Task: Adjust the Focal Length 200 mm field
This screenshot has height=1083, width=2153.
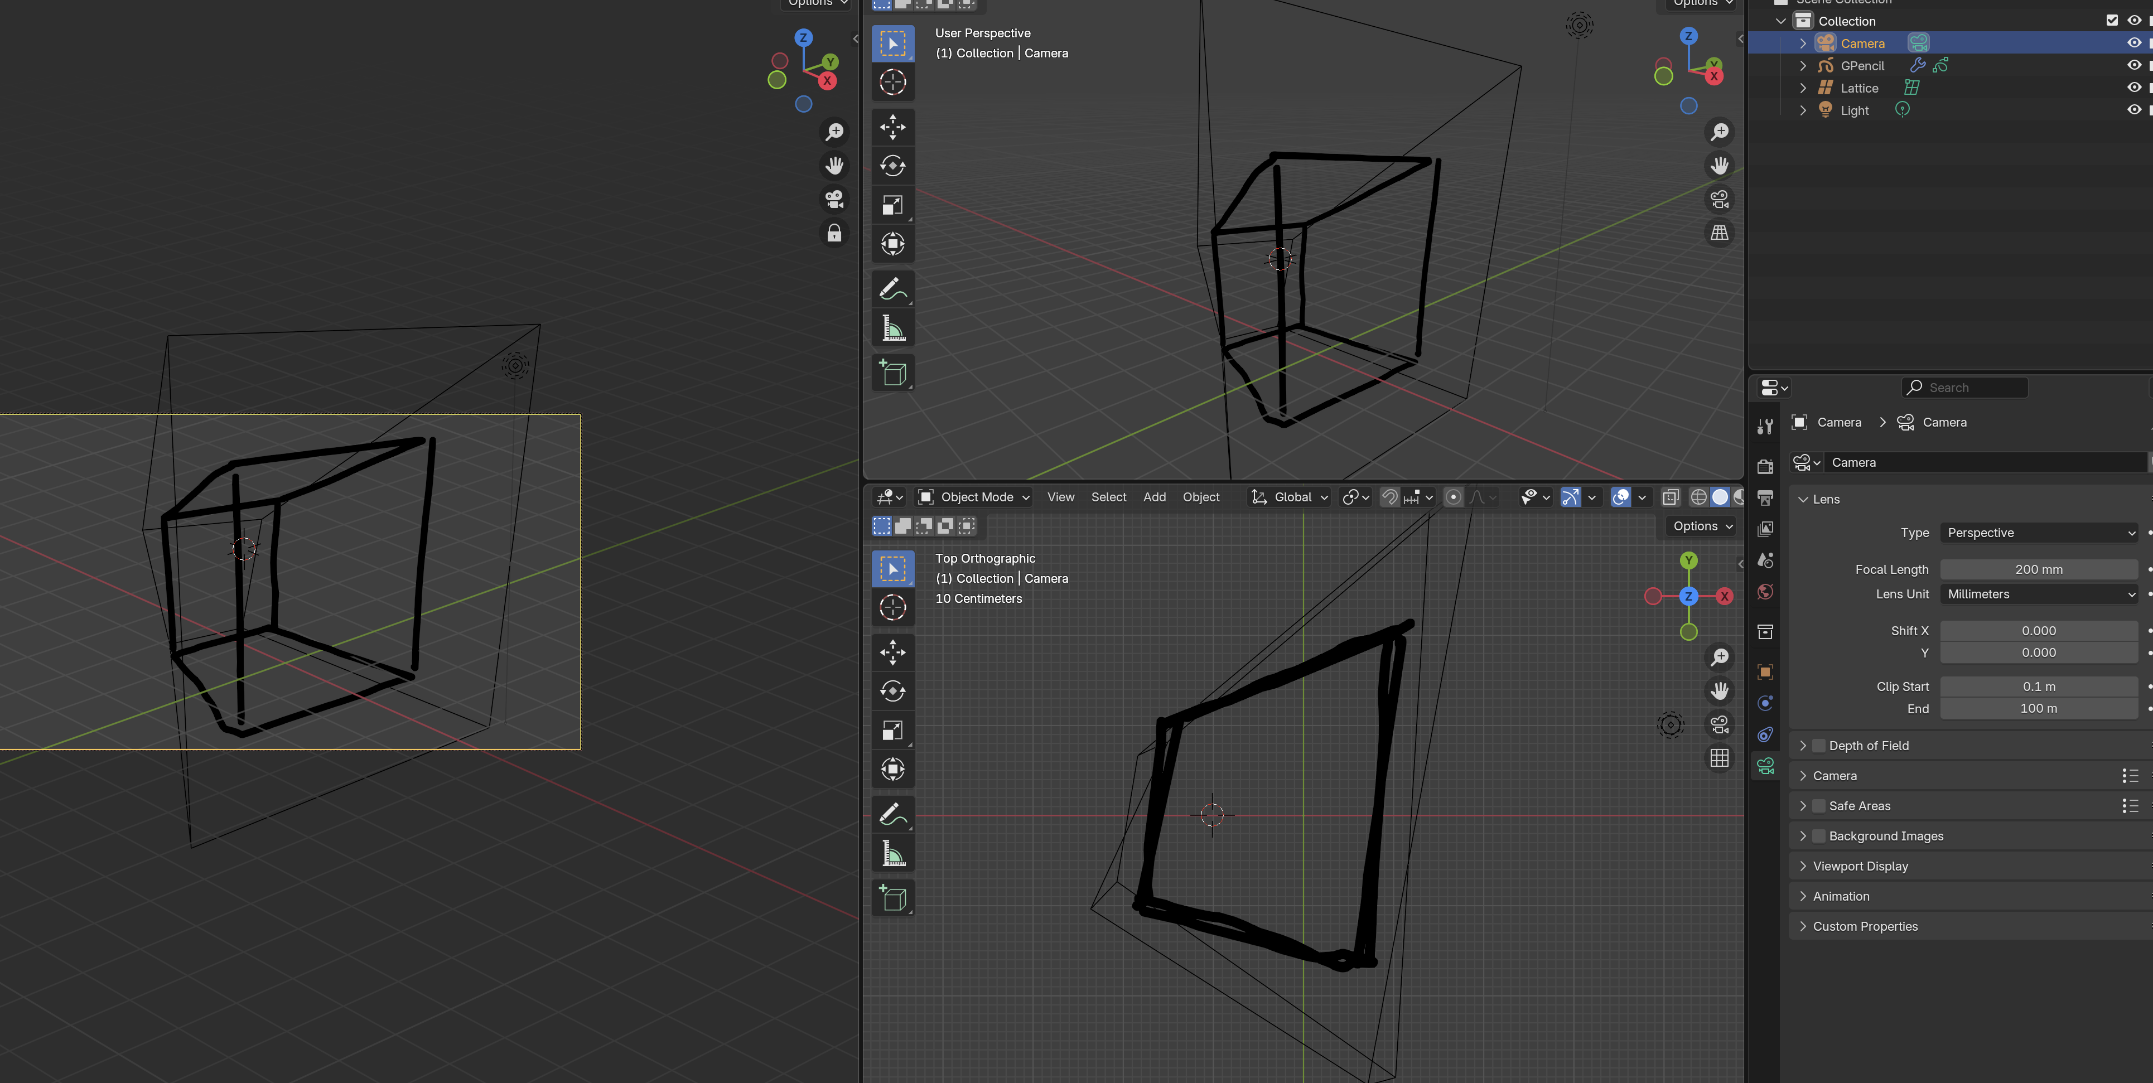Action: [2039, 570]
